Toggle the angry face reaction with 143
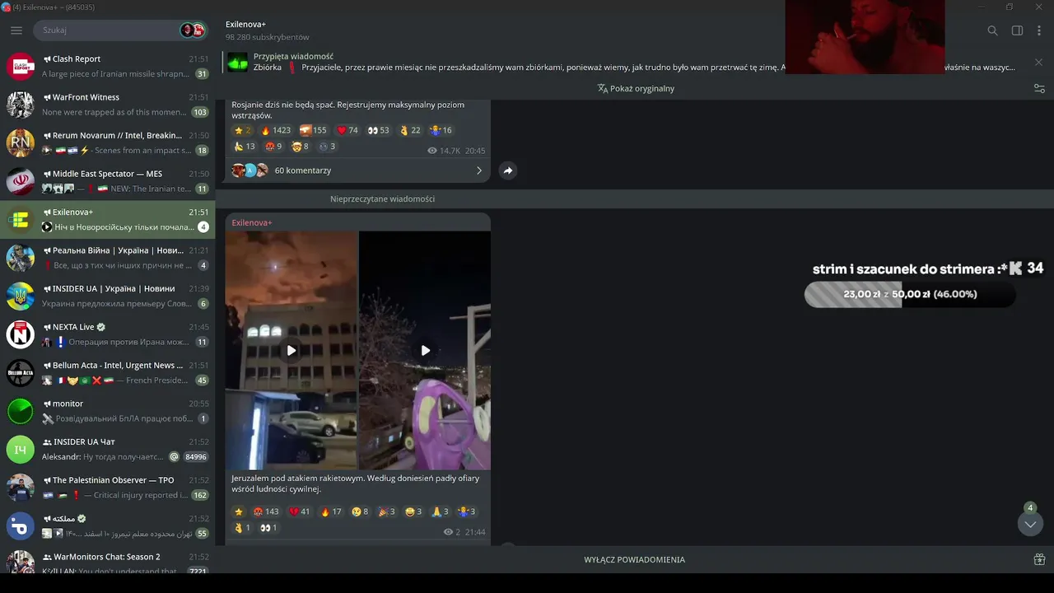 267,511
